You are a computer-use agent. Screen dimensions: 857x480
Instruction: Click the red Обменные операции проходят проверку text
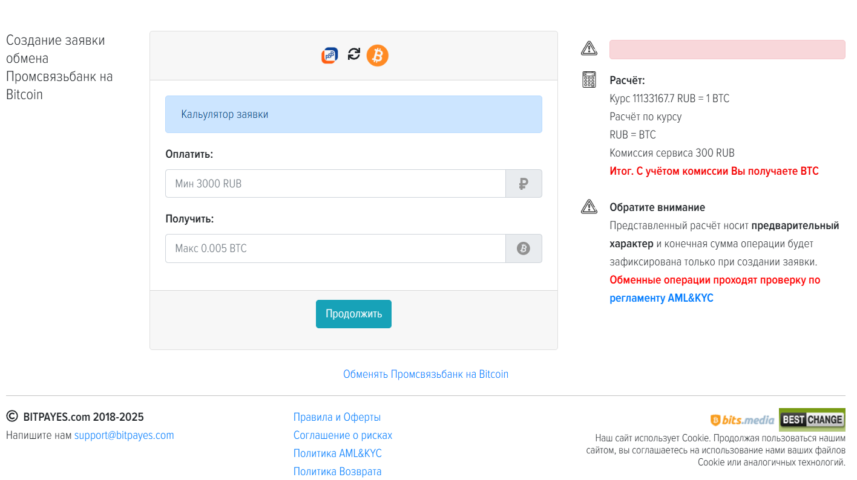(715, 281)
